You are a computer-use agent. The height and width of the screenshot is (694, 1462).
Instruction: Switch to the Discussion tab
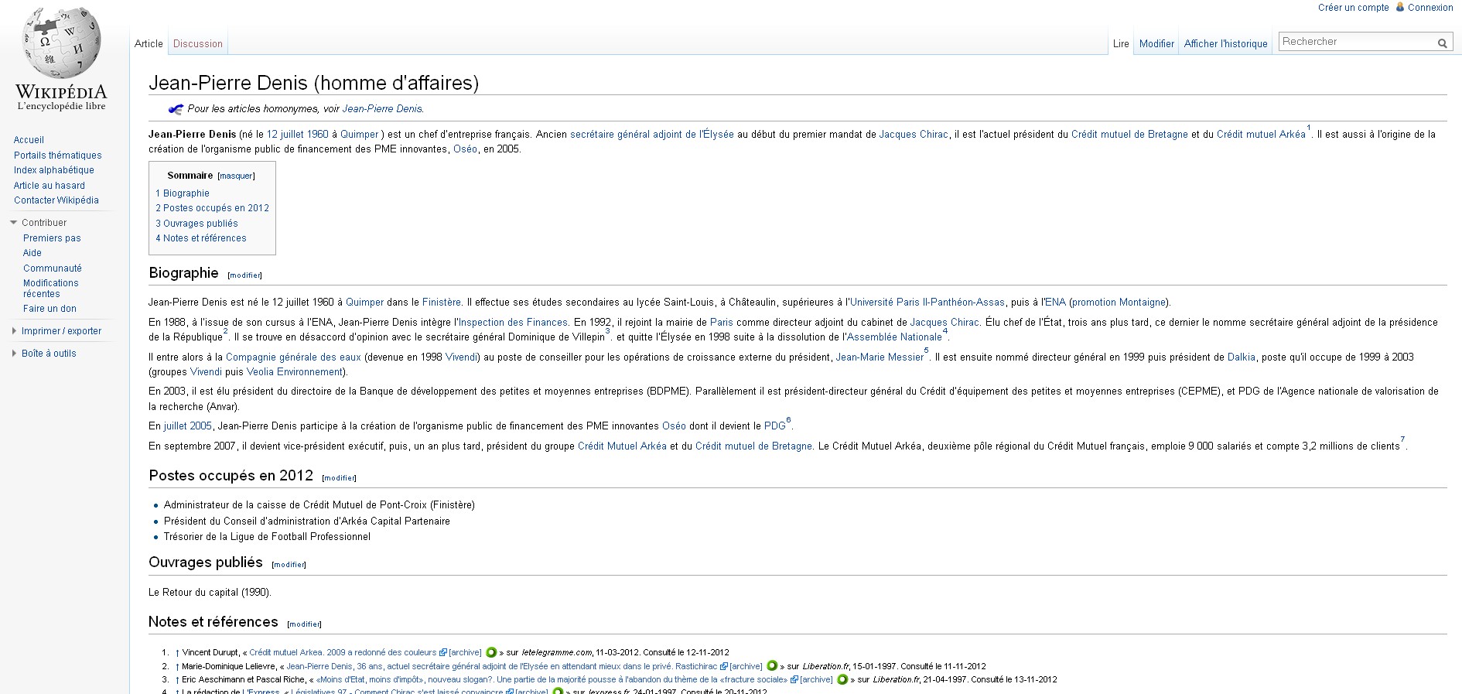(198, 44)
